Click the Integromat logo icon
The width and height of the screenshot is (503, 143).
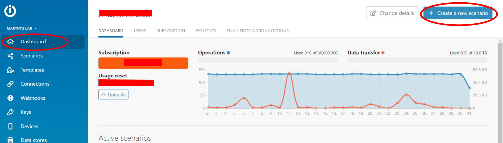(10, 11)
